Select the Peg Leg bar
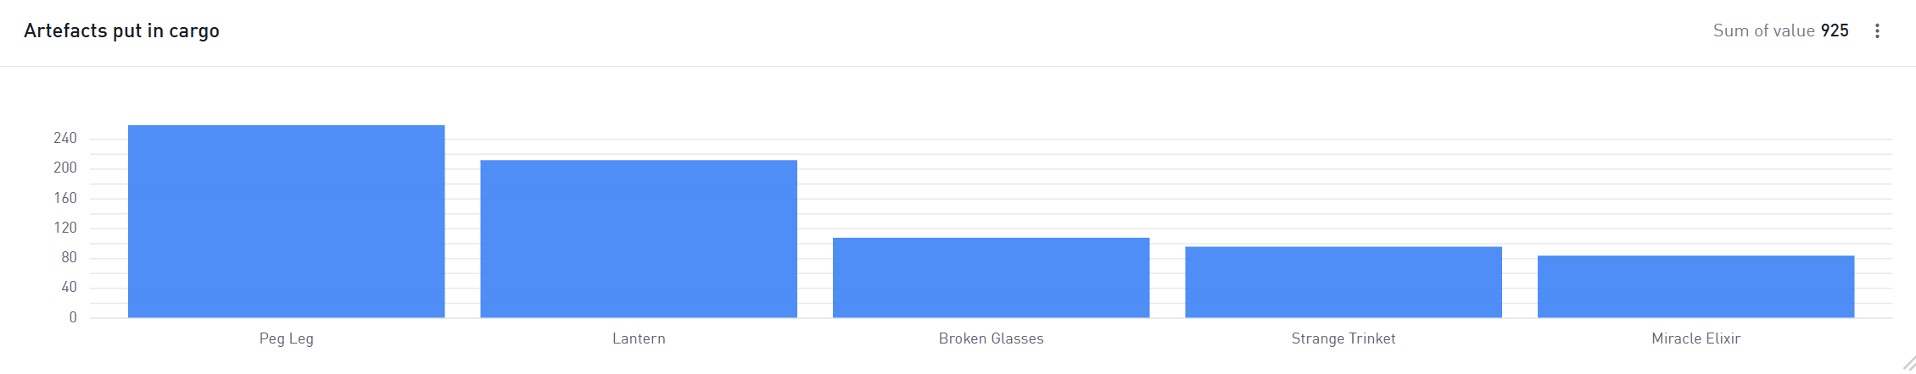The height and width of the screenshot is (374, 1916). (x=287, y=222)
